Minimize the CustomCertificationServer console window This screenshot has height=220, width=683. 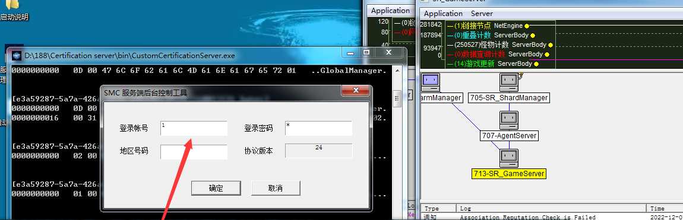click(x=351, y=52)
